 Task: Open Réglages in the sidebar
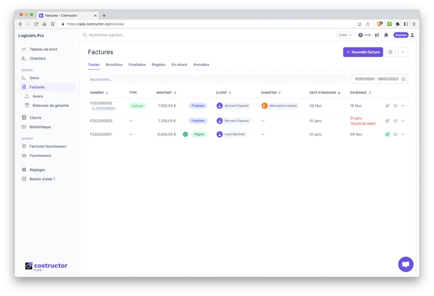37,169
